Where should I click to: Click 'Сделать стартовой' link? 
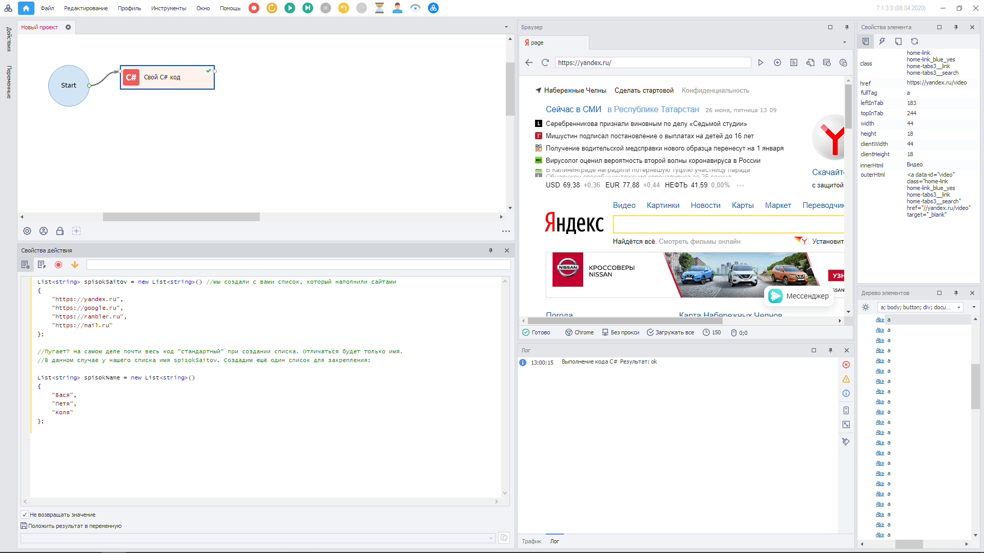(644, 91)
